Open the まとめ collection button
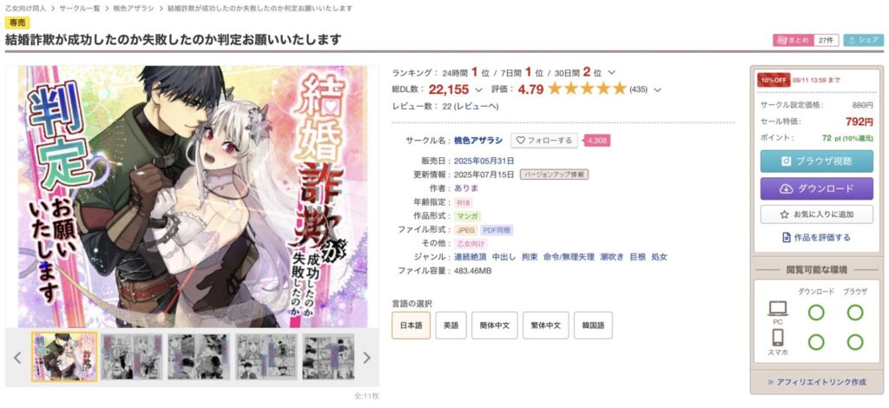The width and height of the screenshot is (889, 408). (x=793, y=40)
